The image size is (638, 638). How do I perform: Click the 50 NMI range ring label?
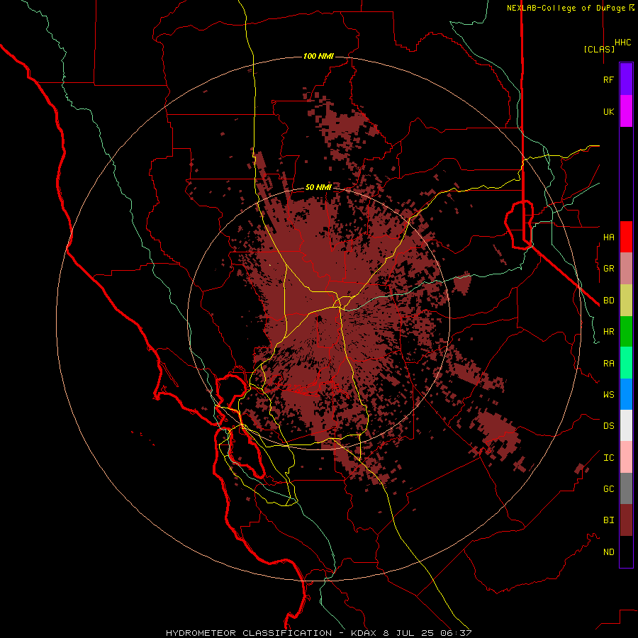(318, 188)
